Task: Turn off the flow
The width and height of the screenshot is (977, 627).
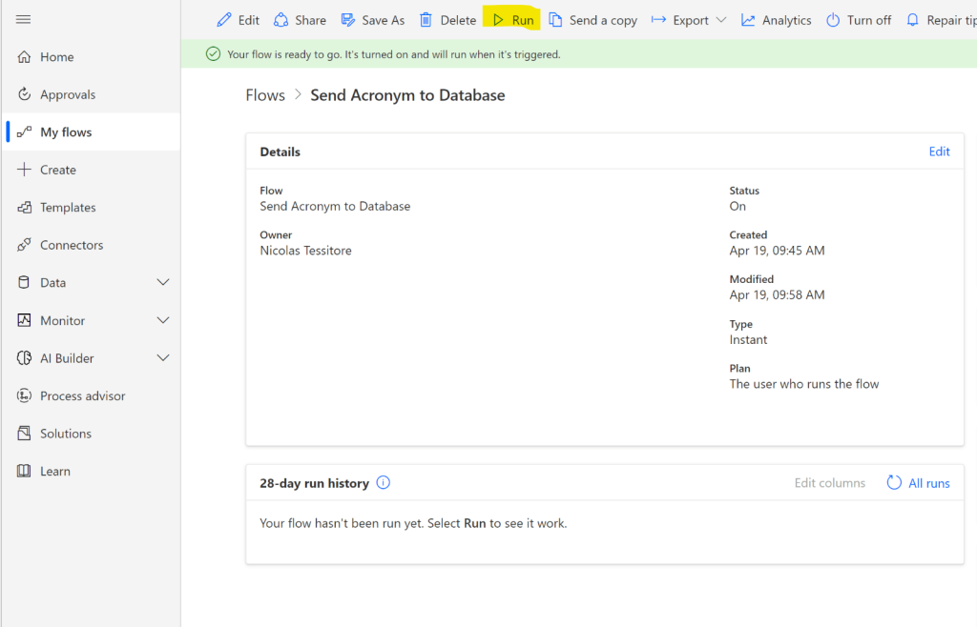Action: pos(858,20)
